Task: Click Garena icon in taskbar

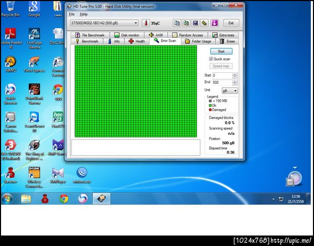Action: click(x=45, y=199)
